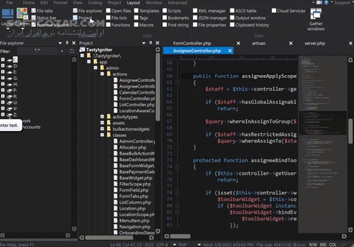Close the File explorer panel

pyautogui.click(x=74, y=44)
